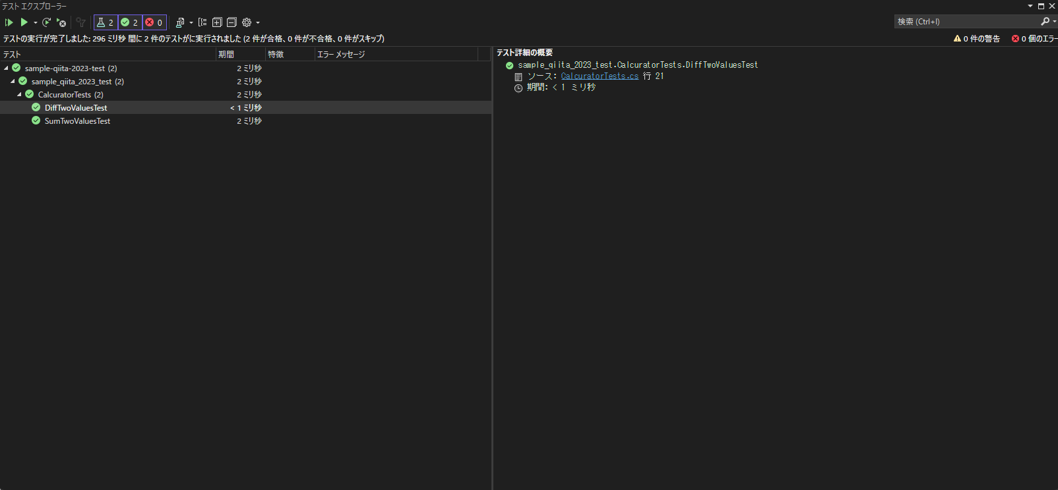The height and width of the screenshot is (490, 1058).
Task: Click the green Run button
Action: (24, 22)
